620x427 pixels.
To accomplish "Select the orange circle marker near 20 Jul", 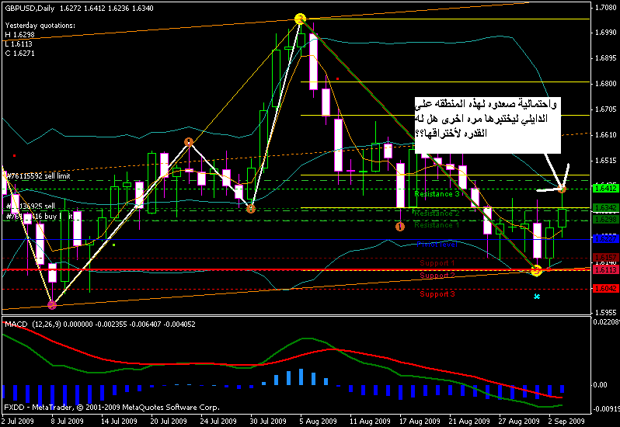I will [188, 142].
